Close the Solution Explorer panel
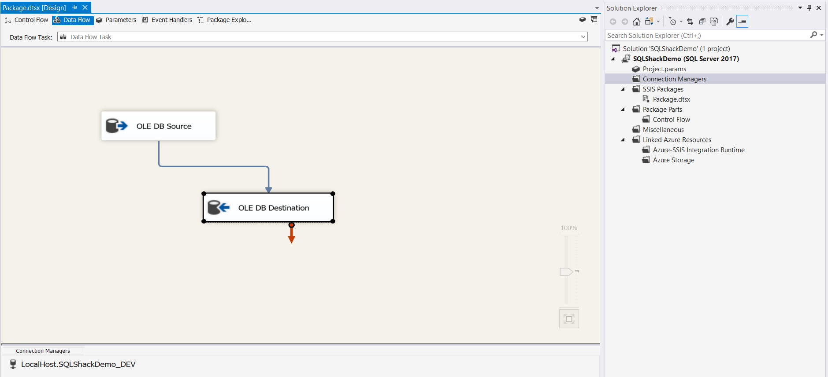 tap(819, 8)
